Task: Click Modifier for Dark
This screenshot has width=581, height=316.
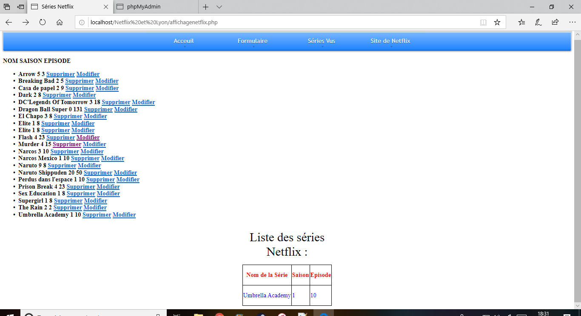Action: click(x=84, y=95)
